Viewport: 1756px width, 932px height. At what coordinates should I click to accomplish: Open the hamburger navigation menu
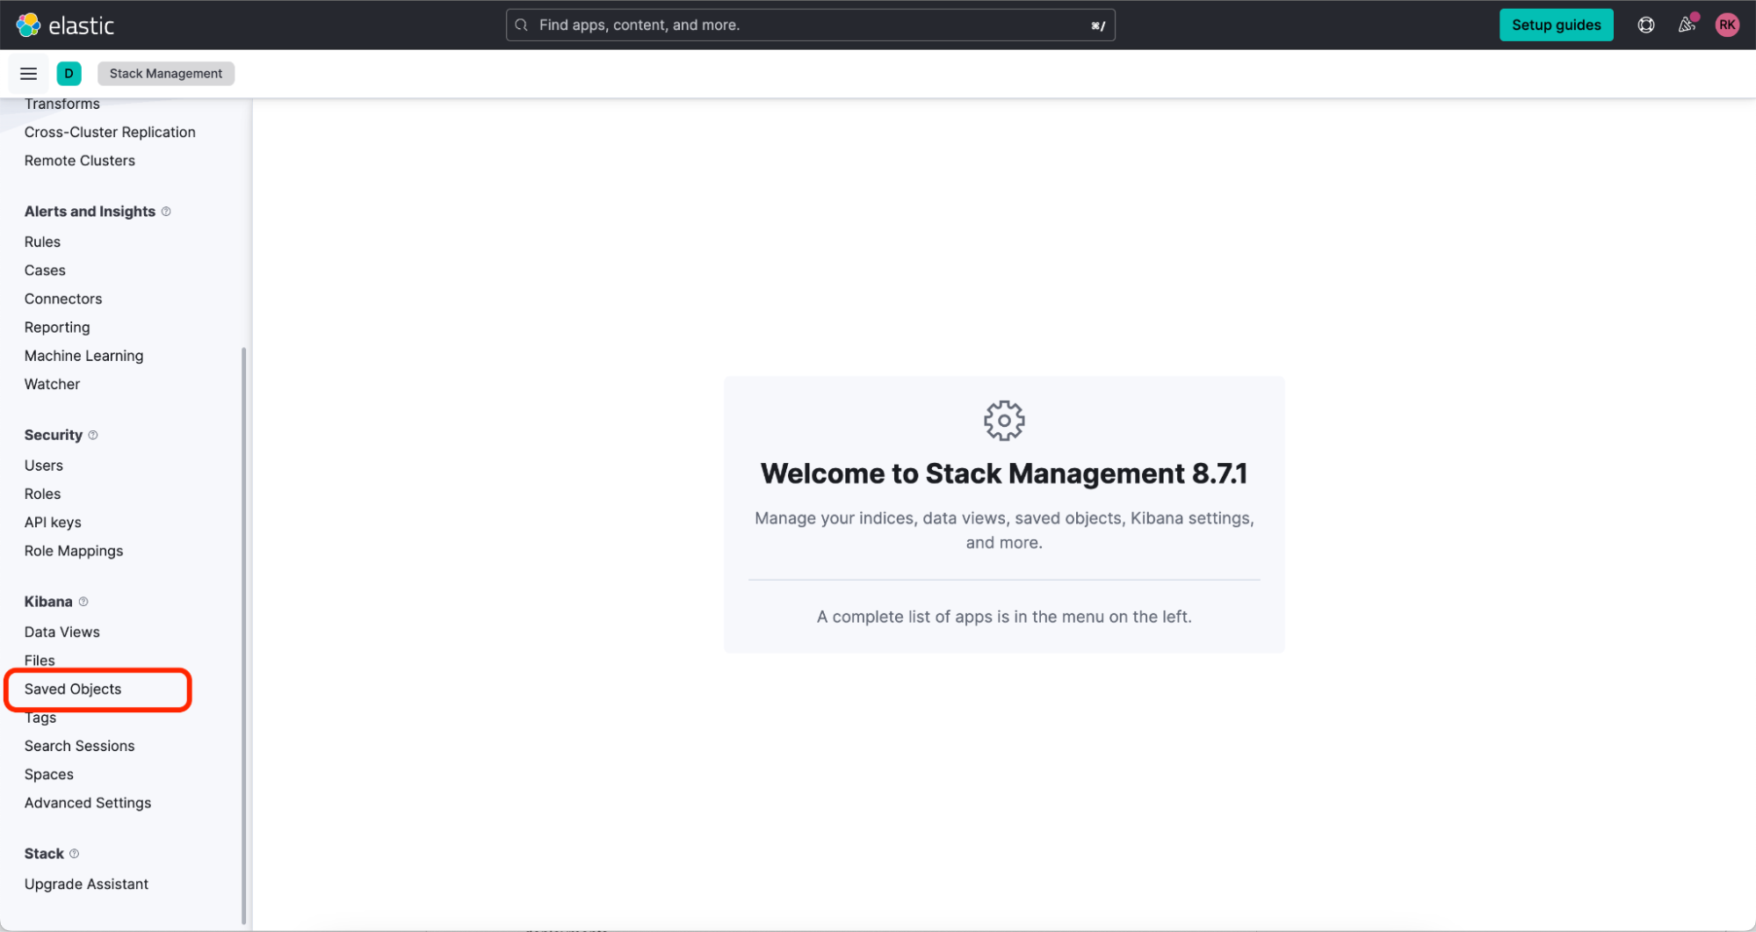pos(28,74)
